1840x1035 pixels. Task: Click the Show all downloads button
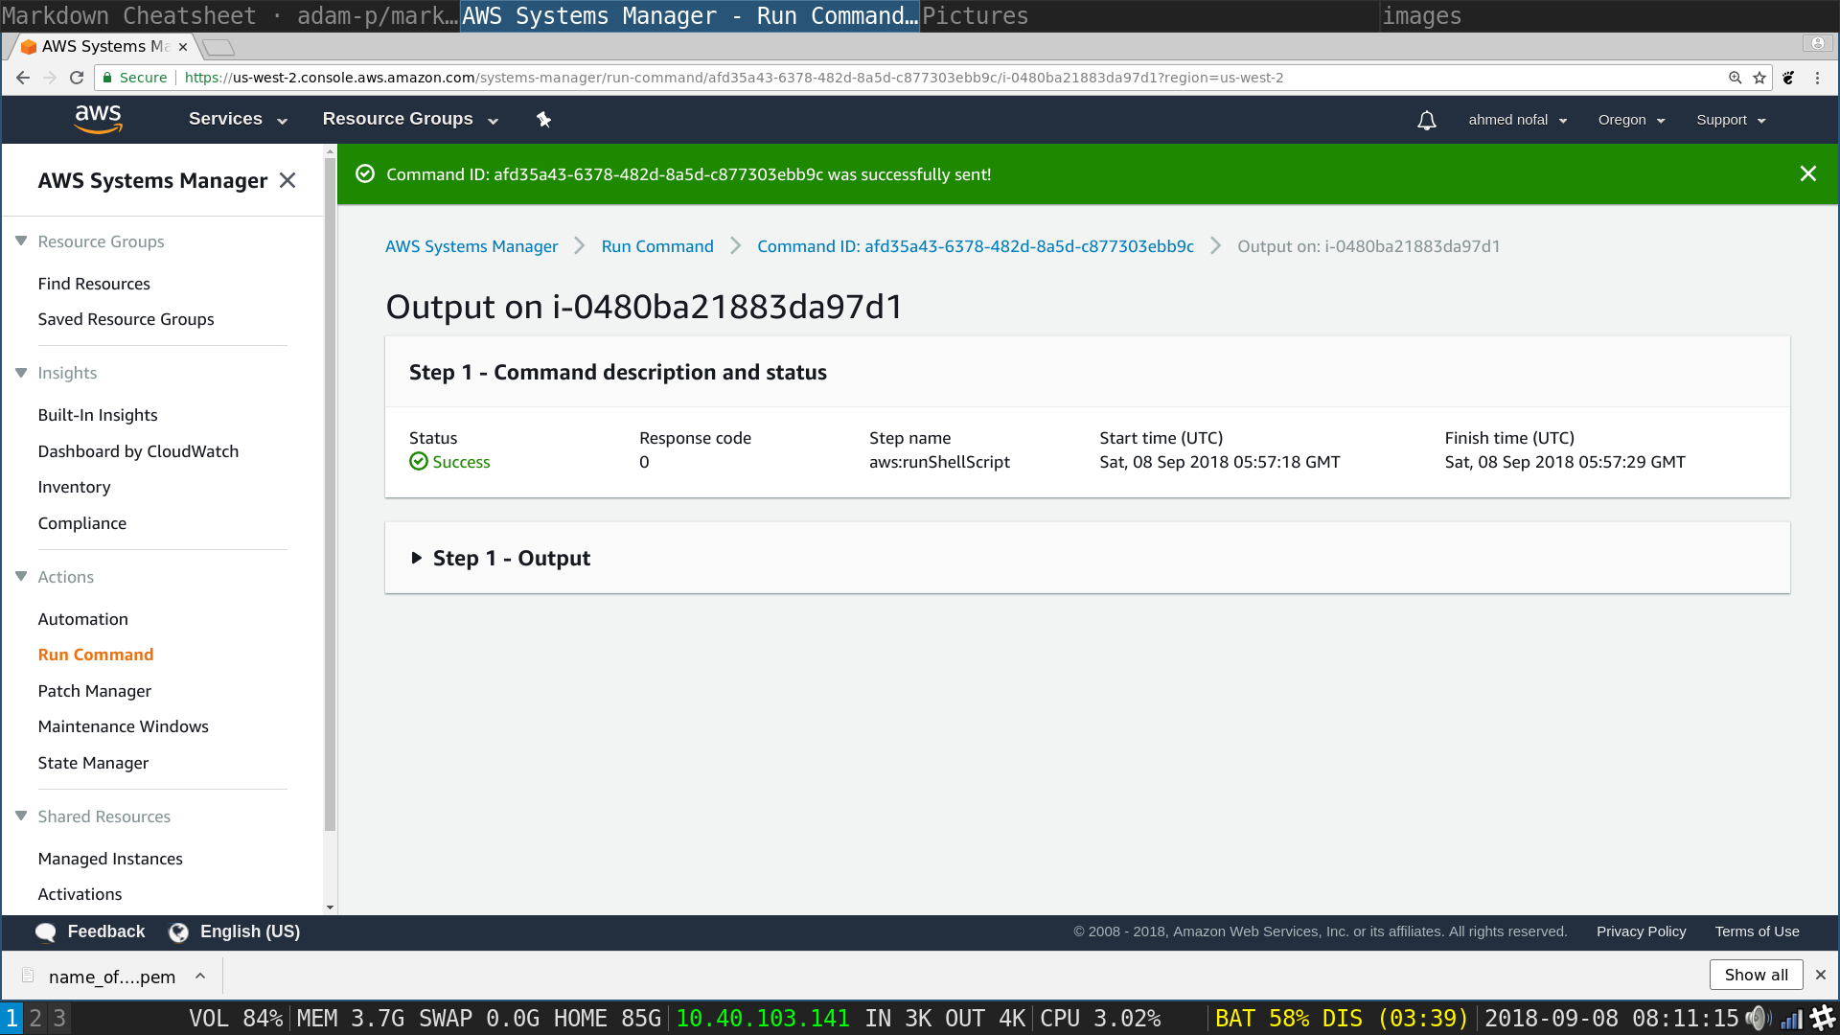(x=1756, y=975)
